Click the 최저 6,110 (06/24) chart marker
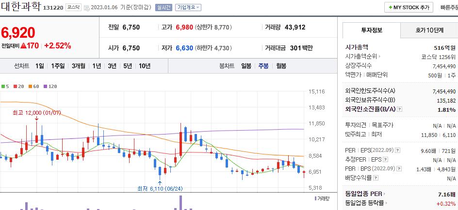The image size is (458, 210). [x=160, y=189]
